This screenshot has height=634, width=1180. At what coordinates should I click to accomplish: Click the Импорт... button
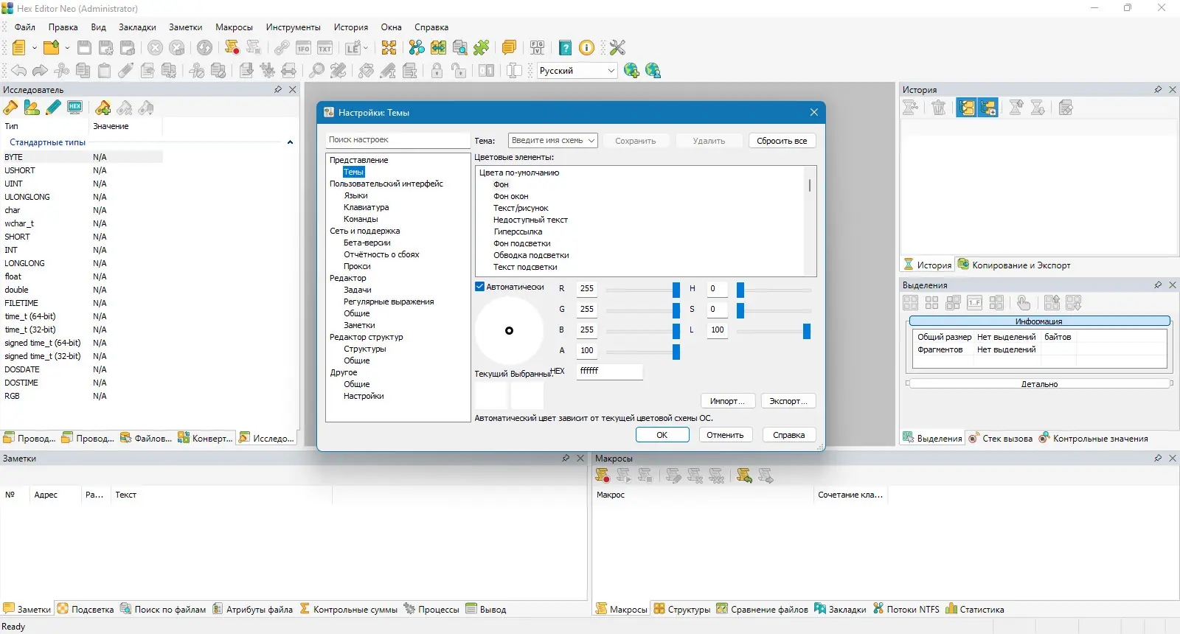[x=727, y=401]
